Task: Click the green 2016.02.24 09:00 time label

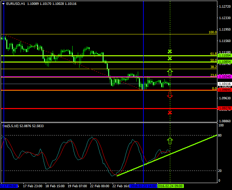Action: tap(170, 186)
